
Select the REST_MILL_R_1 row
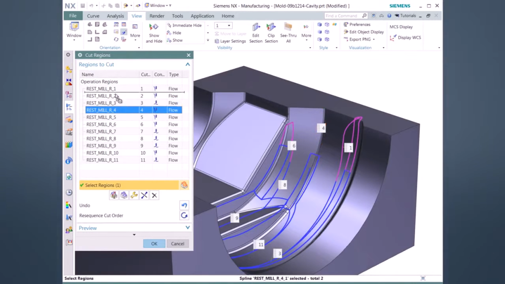134,89
